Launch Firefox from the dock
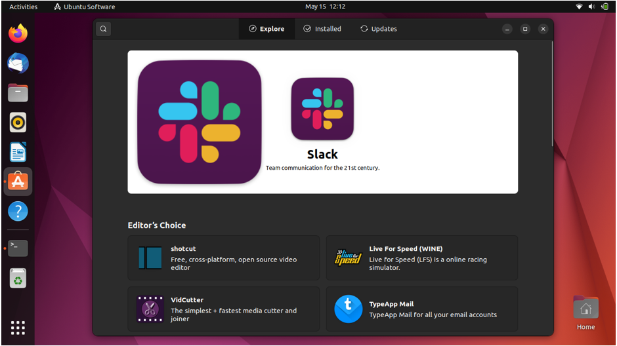 click(x=18, y=33)
